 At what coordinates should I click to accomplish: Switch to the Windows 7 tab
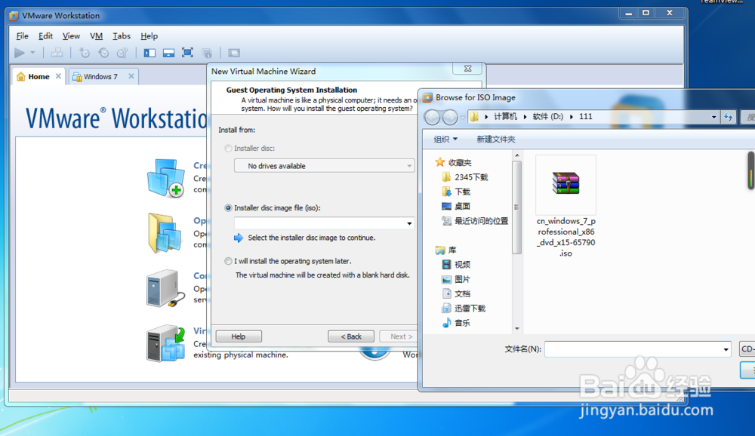[x=102, y=76]
